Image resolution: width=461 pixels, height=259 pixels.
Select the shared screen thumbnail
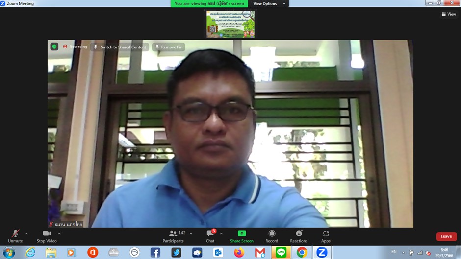(230, 24)
